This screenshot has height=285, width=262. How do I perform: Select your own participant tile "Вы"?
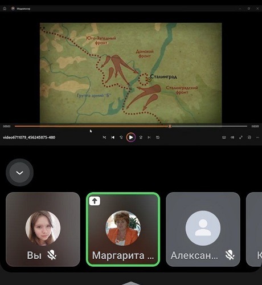(x=43, y=229)
